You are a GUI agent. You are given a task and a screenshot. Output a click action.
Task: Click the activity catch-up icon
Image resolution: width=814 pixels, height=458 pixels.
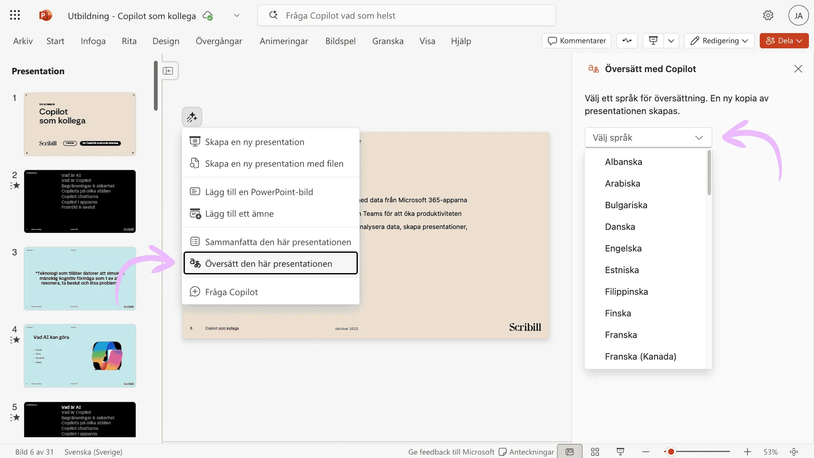[x=627, y=41]
